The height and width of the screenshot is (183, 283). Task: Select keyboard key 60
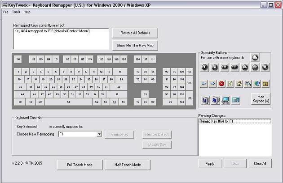point(40,102)
